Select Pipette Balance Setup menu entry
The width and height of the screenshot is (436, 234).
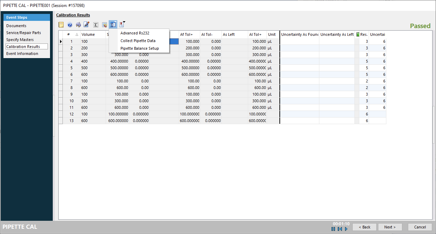140,48
